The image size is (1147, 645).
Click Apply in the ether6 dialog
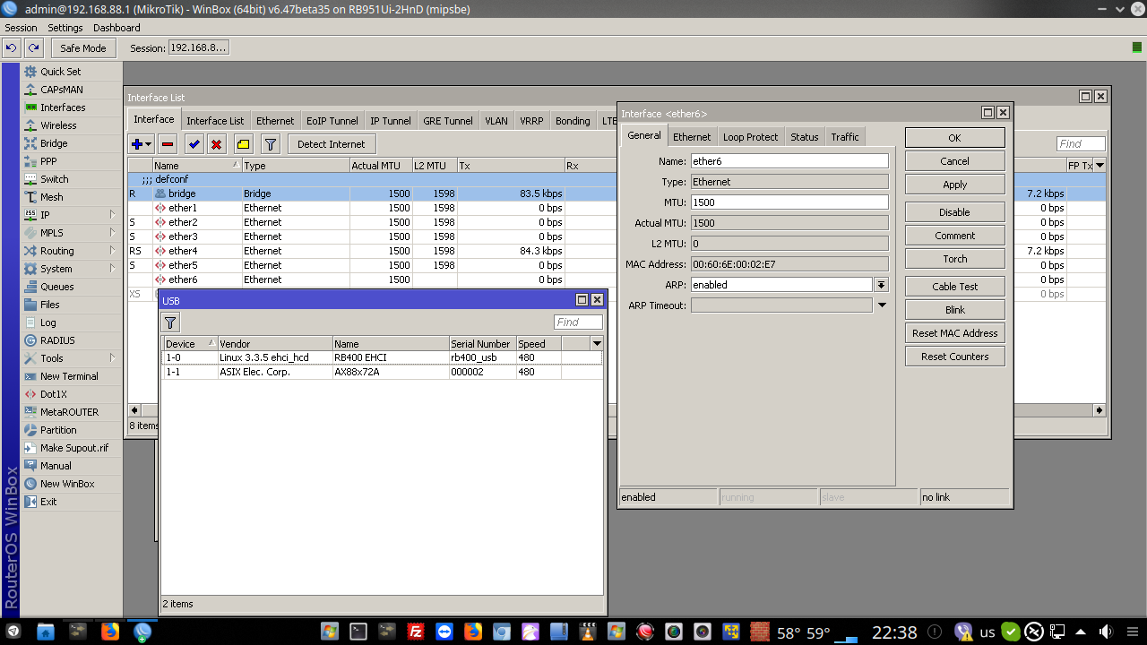[x=954, y=185]
